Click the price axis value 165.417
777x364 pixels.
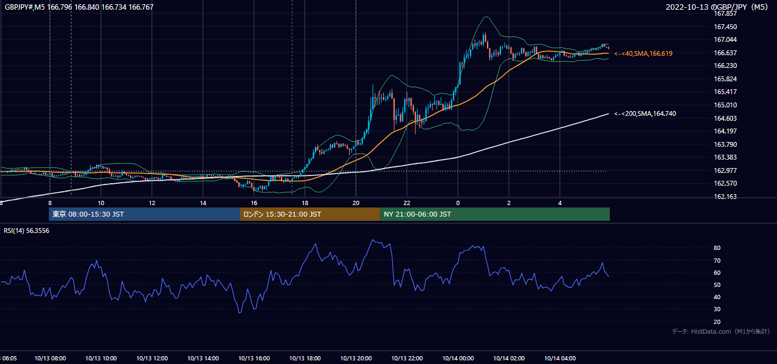tap(725, 92)
